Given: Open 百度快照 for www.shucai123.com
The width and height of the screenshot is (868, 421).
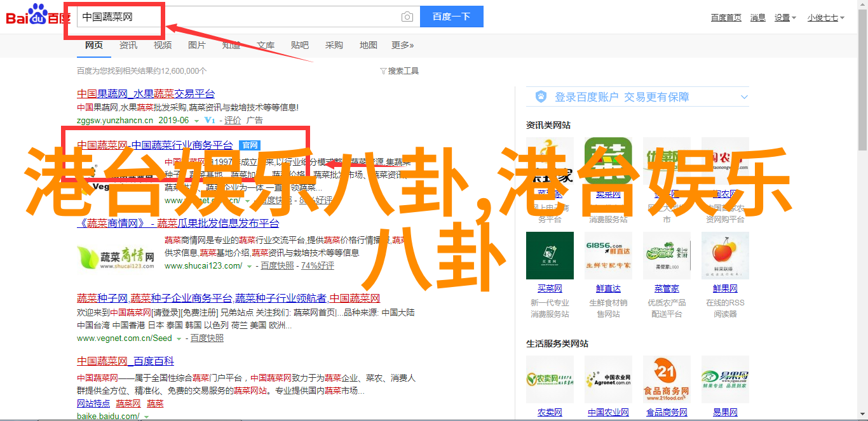Looking at the screenshot, I should pyautogui.click(x=277, y=267).
